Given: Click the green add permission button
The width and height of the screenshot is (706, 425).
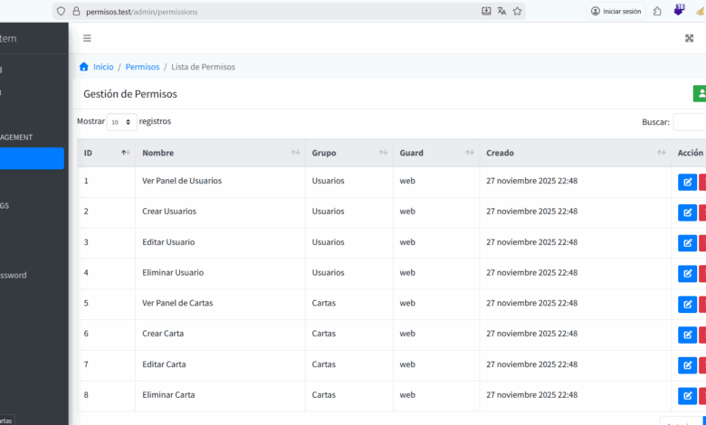Looking at the screenshot, I should coord(699,94).
